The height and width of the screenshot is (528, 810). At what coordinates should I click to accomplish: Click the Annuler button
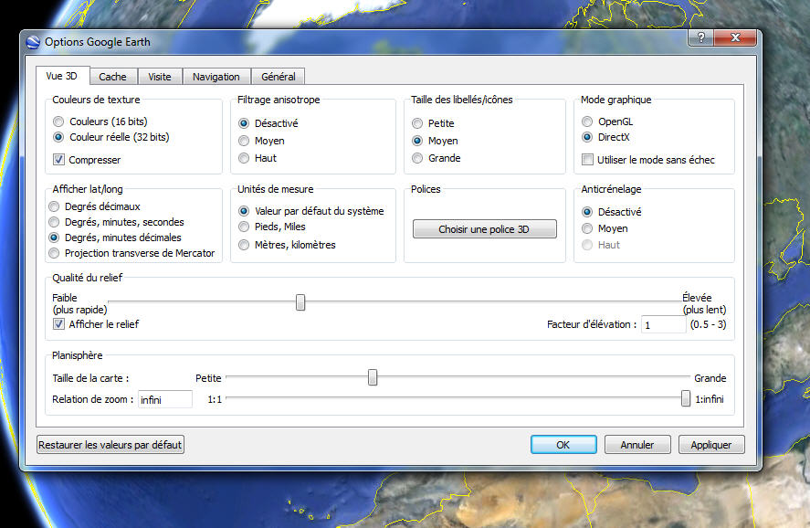pos(637,445)
